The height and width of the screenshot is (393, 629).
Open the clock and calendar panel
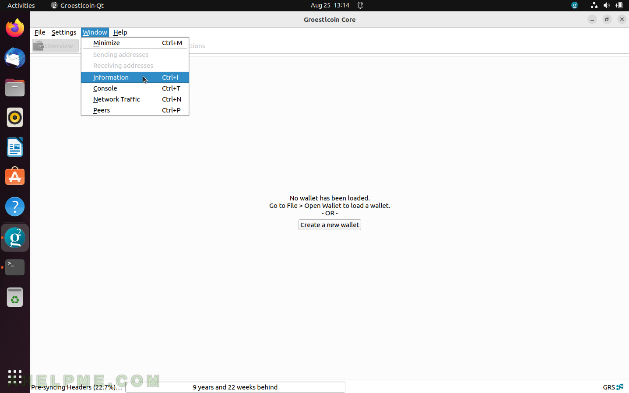click(x=330, y=5)
